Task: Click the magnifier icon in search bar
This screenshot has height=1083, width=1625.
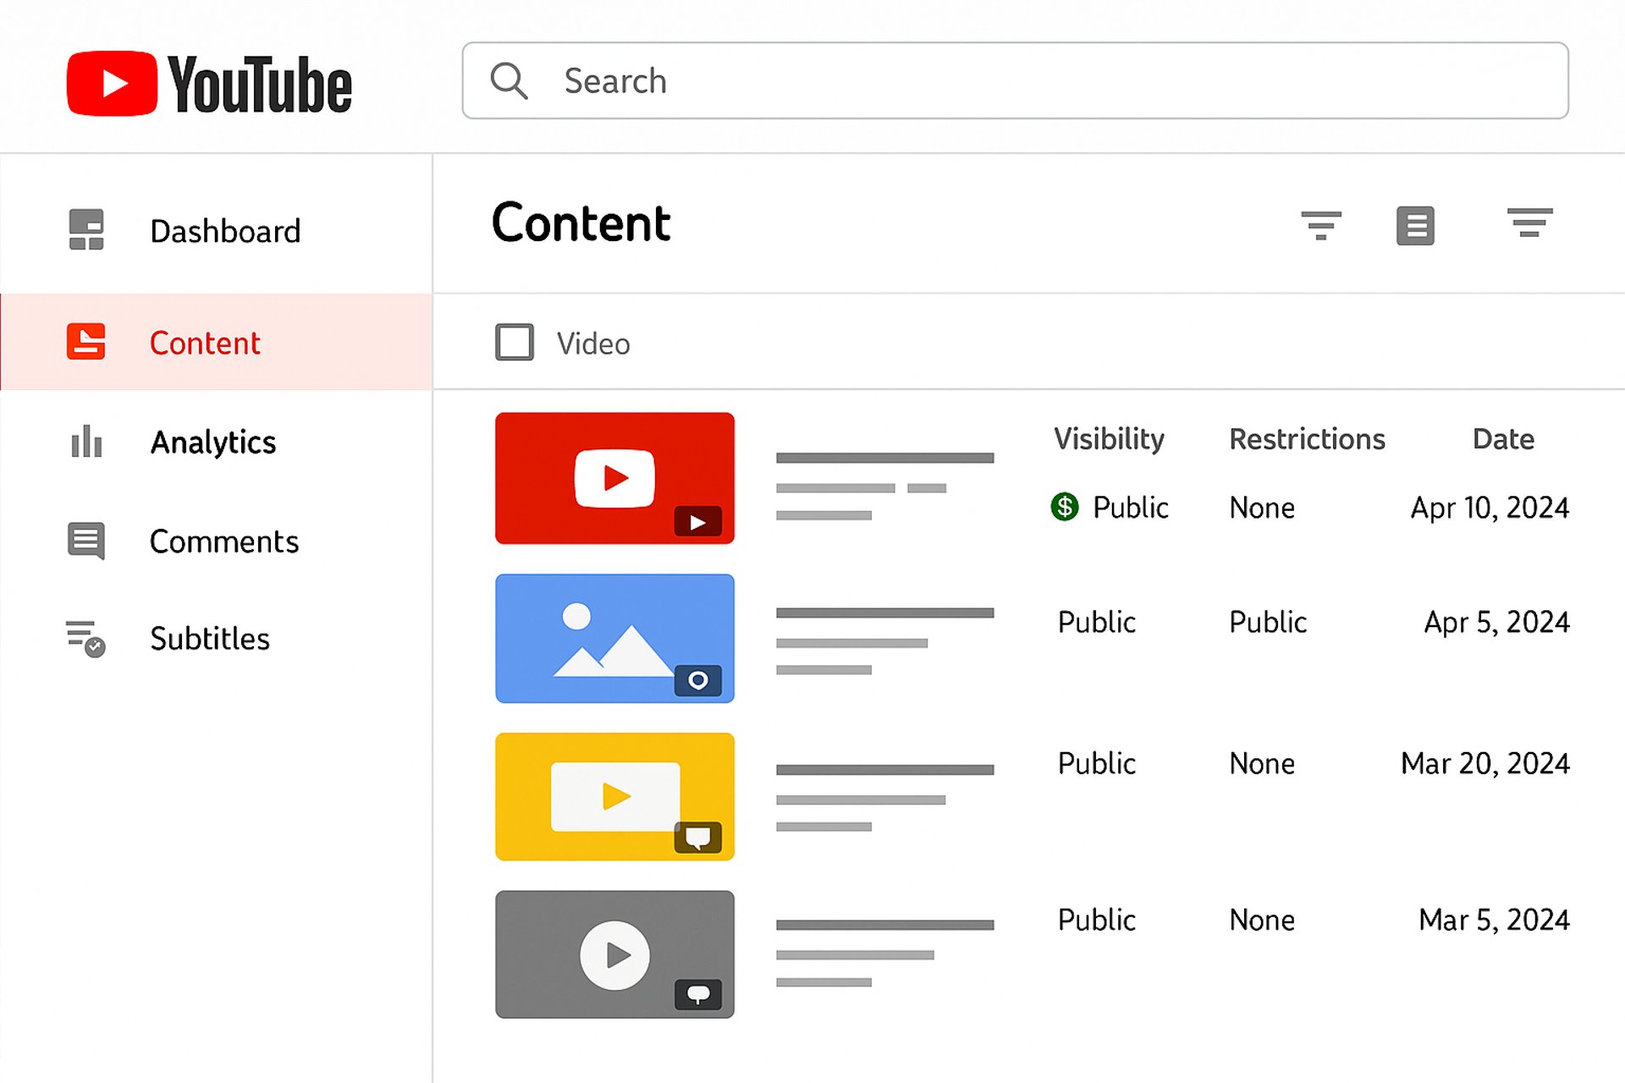Action: pos(509,81)
